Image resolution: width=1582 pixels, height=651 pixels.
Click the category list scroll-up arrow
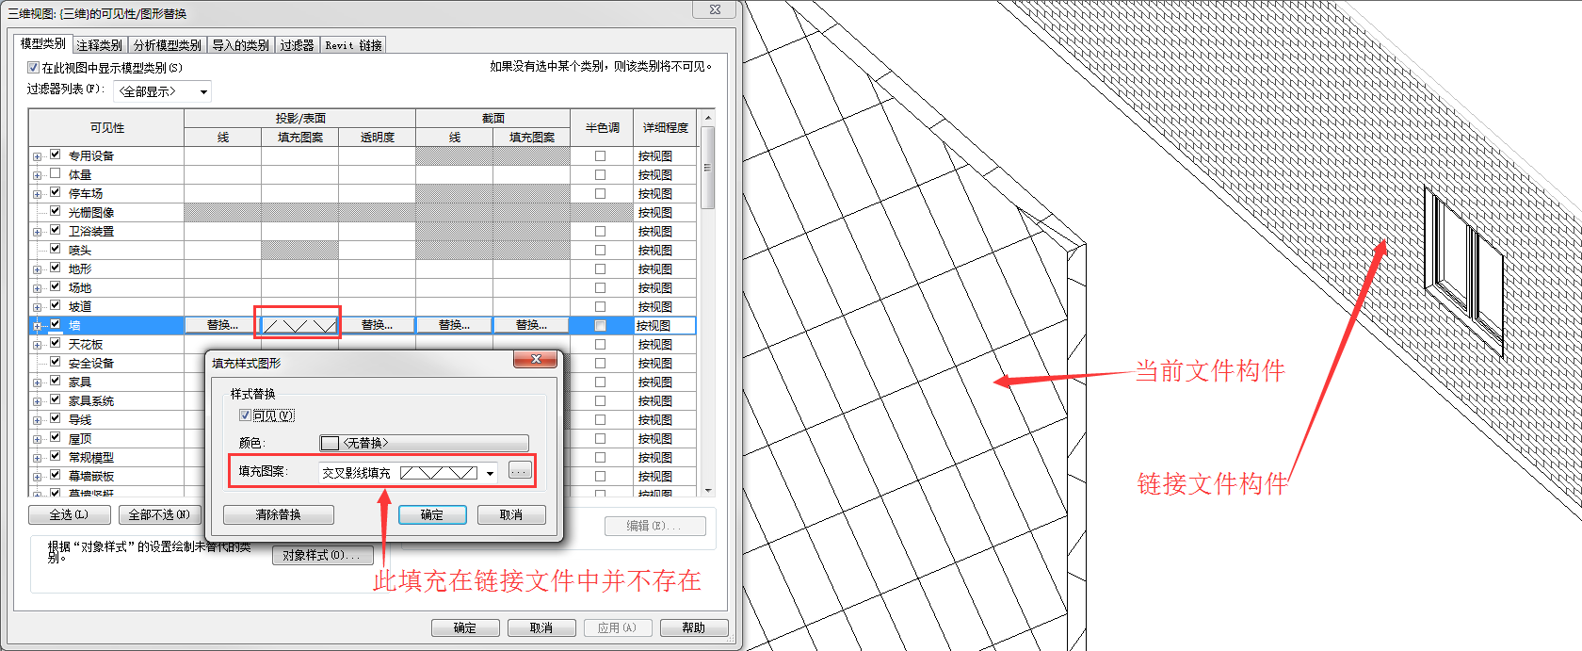coord(708,118)
